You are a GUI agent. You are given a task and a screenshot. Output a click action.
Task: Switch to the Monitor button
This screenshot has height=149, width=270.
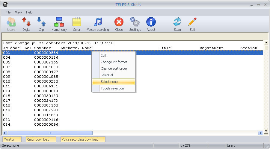point(12,139)
